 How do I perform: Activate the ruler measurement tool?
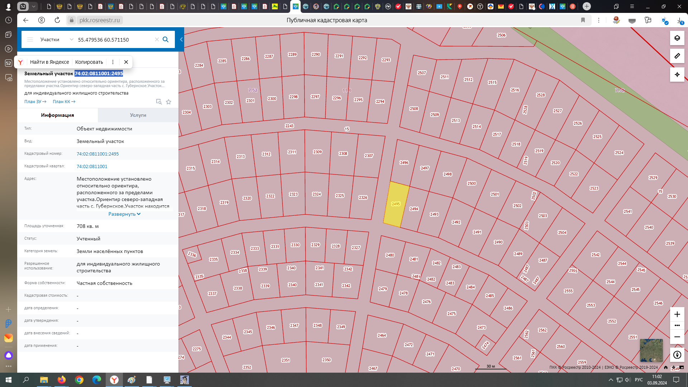[x=677, y=56]
